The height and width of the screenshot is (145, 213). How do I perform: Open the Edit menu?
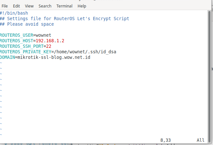[x=17, y=6]
